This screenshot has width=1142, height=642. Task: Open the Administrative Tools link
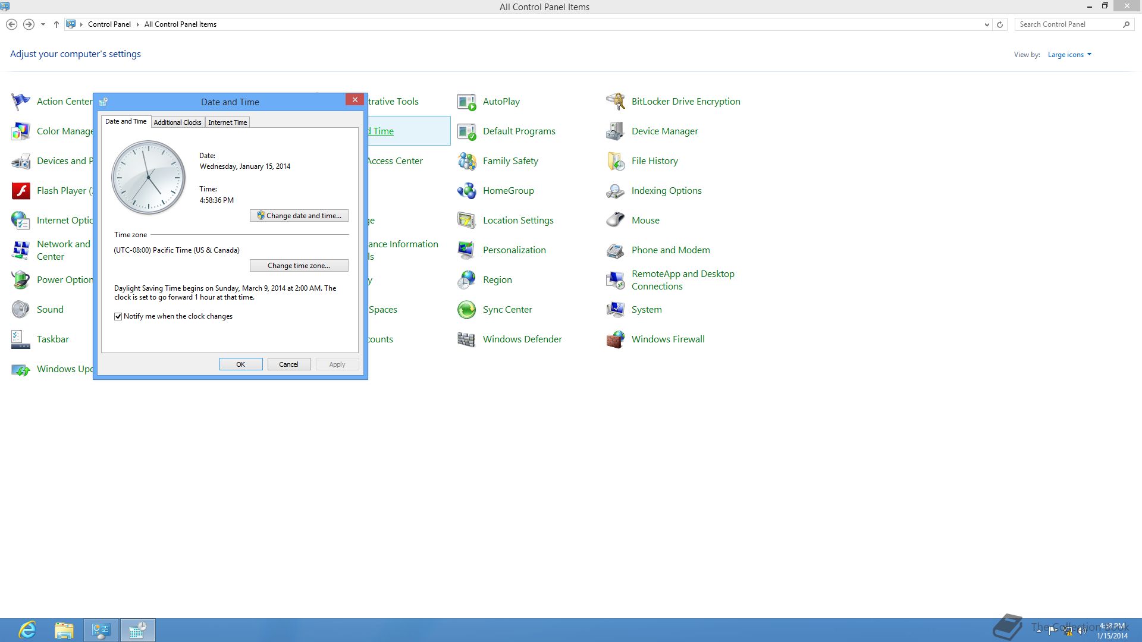pos(393,102)
